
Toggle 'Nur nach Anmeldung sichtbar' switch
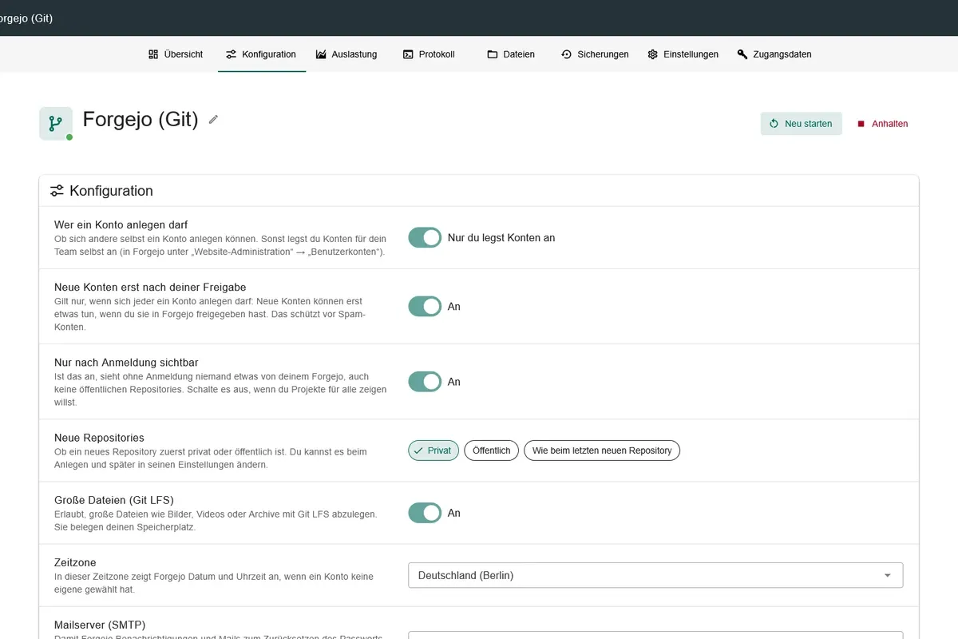tap(425, 382)
